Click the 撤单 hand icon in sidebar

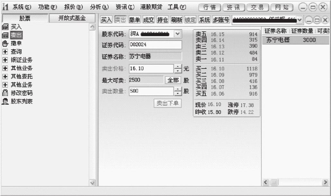click(x=5, y=43)
